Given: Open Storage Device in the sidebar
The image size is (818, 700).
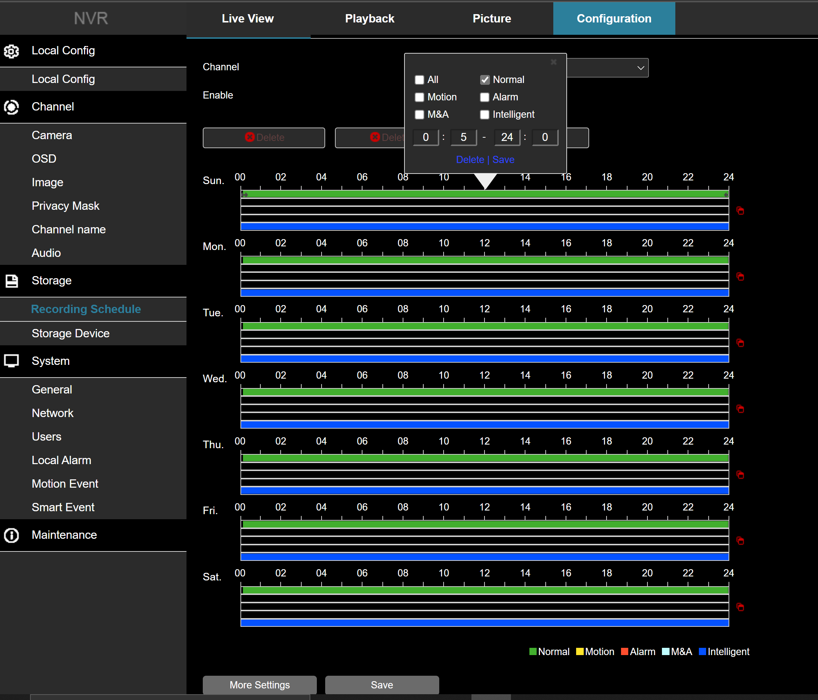Looking at the screenshot, I should [x=71, y=333].
